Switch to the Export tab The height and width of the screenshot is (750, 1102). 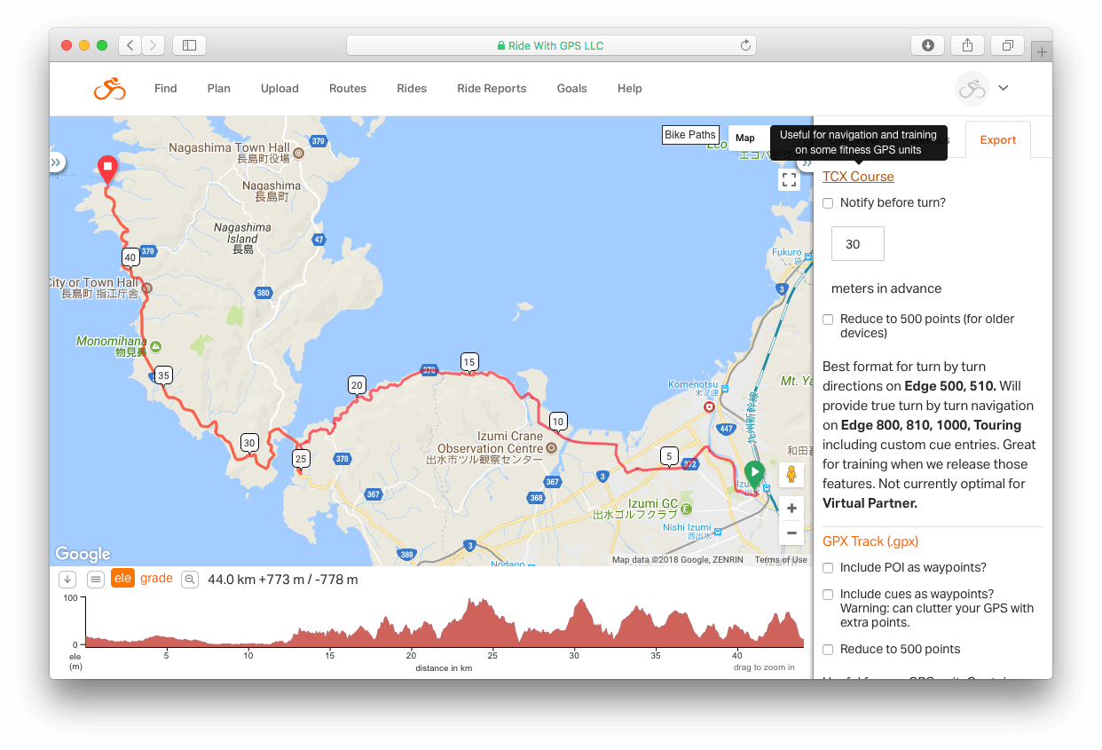[997, 140]
